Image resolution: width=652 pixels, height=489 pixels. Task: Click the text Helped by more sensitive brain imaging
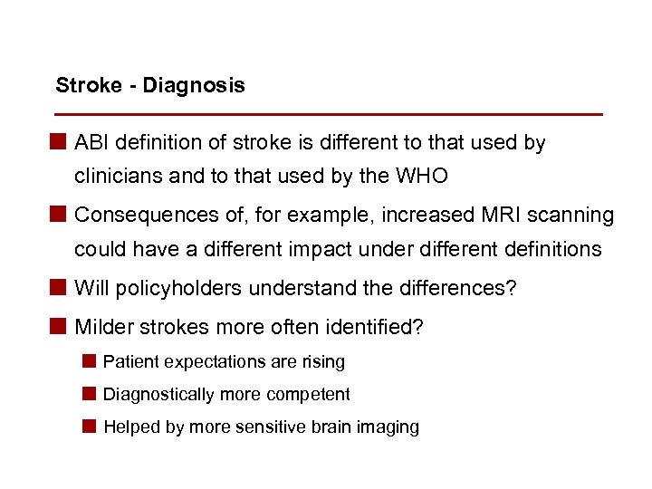[x=261, y=427]
